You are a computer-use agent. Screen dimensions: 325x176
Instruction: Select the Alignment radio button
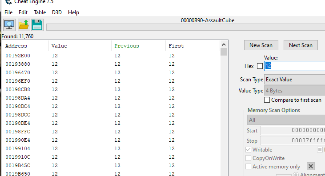[296, 174]
